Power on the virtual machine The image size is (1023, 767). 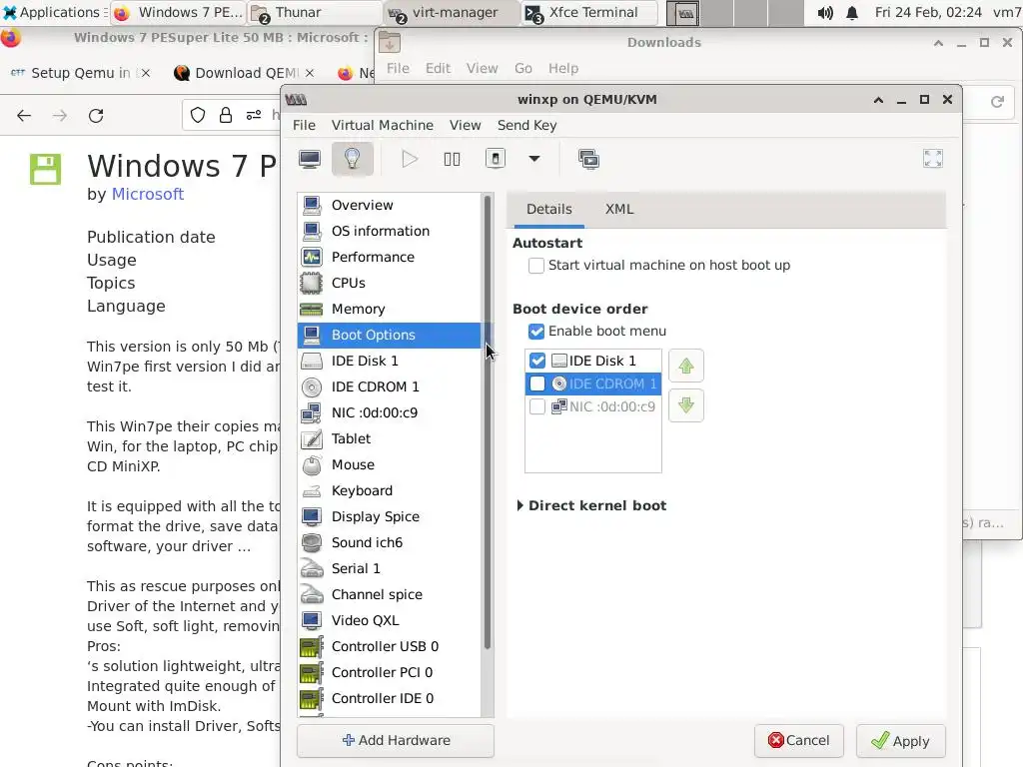[409, 159]
